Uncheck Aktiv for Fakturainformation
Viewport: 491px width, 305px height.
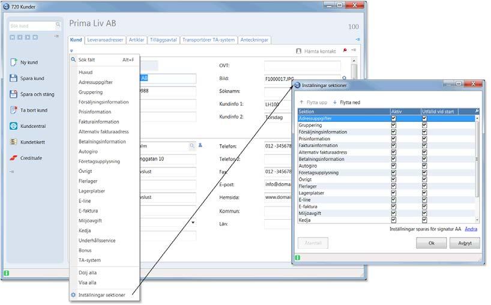[394, 146]
